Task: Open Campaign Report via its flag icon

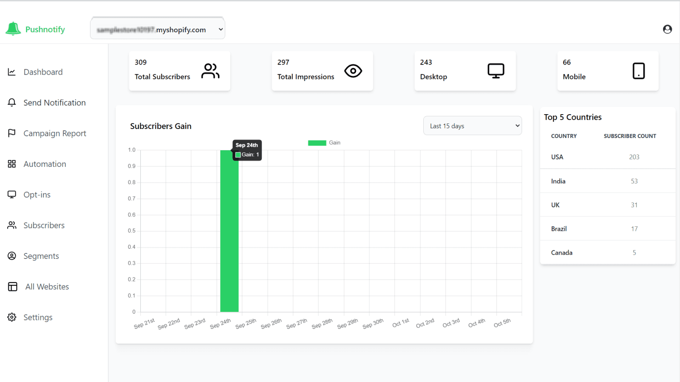Action: tap(12, 133)
